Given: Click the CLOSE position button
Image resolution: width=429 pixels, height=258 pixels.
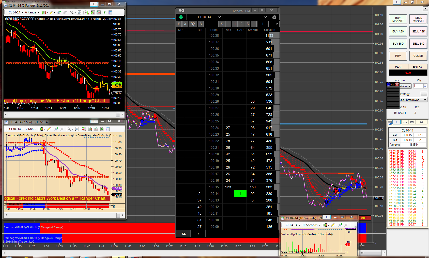Looking at the screenshot, I should [418, 56].
